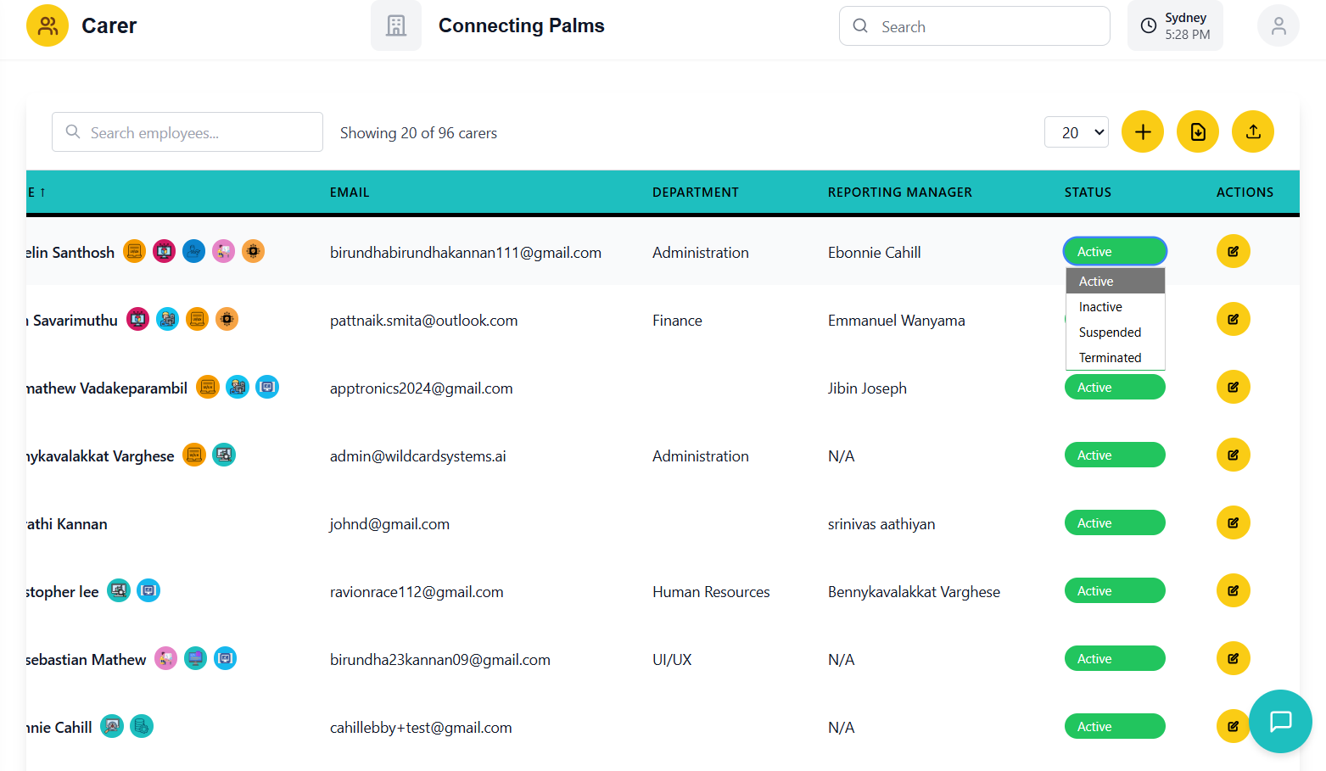Image resolution: width=1326 pixels, height=771 pixels.
Task: Click the user profile avatar icon
Action: pyautogui.click(x=1278, y=26)
